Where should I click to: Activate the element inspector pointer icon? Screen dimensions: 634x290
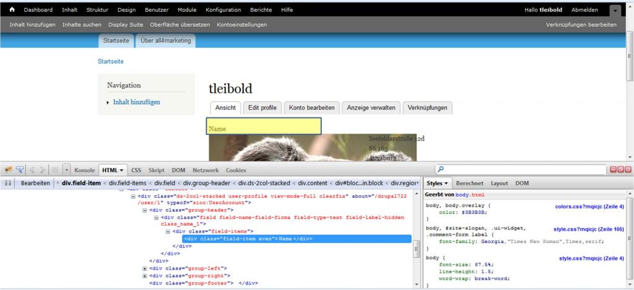pyautogui.click(x=20, y=169)
